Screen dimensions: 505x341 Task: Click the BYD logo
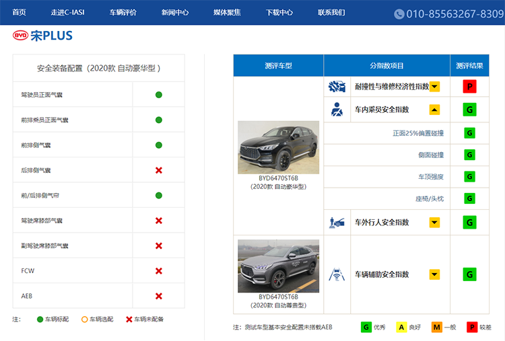(21, 36)
